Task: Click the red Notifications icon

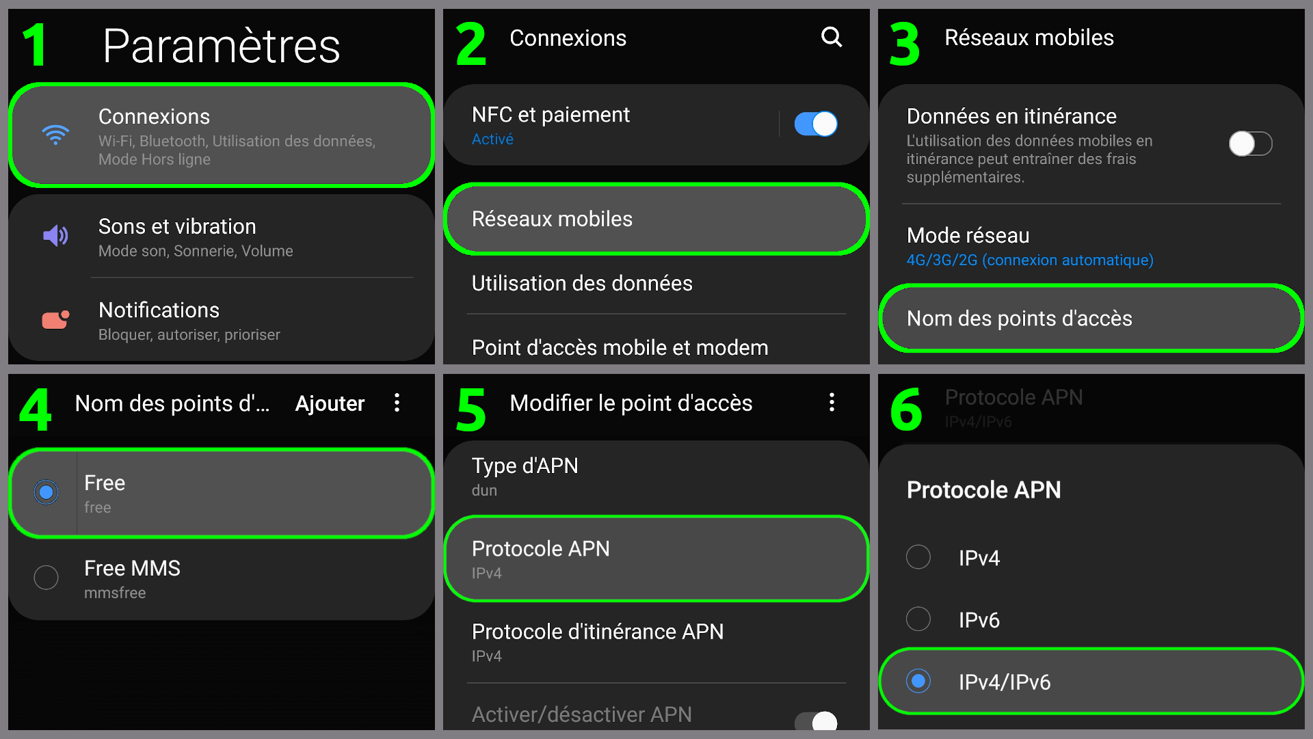Action: pos(55,319)
